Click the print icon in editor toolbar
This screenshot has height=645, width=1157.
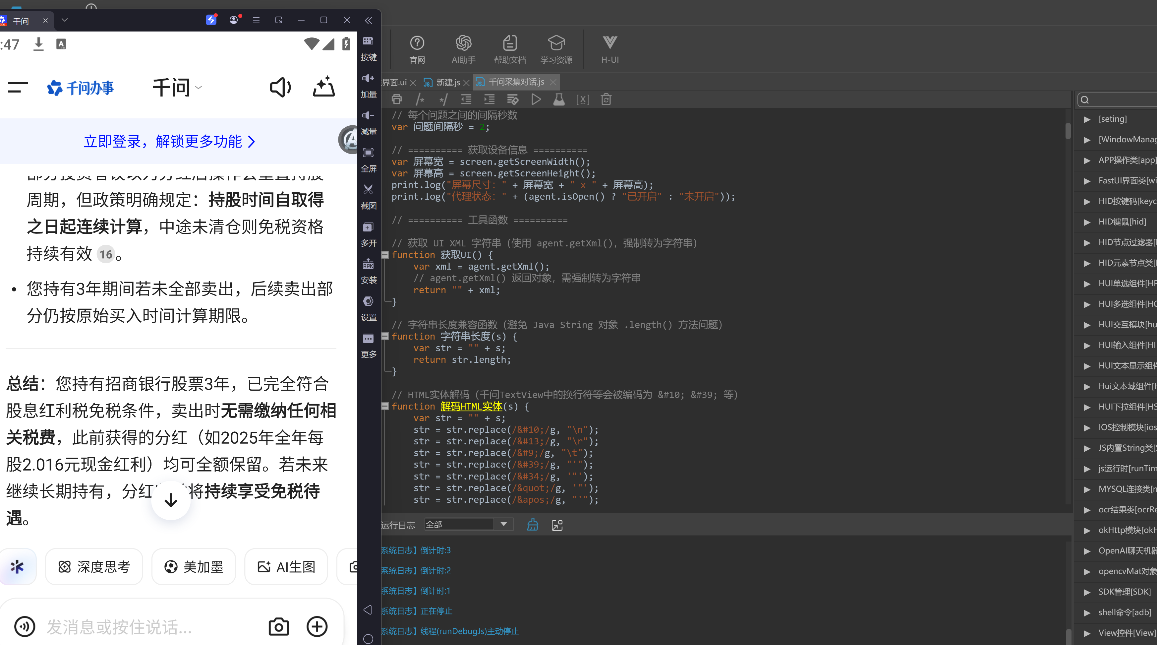click(397, 99)
